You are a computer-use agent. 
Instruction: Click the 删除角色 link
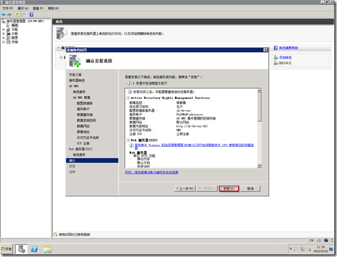pos(286,63)
